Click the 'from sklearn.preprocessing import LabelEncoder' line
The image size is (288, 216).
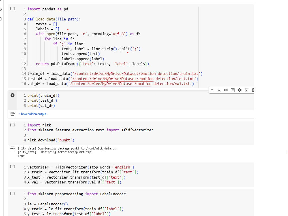pyautogui.click(x=77, y=194)
